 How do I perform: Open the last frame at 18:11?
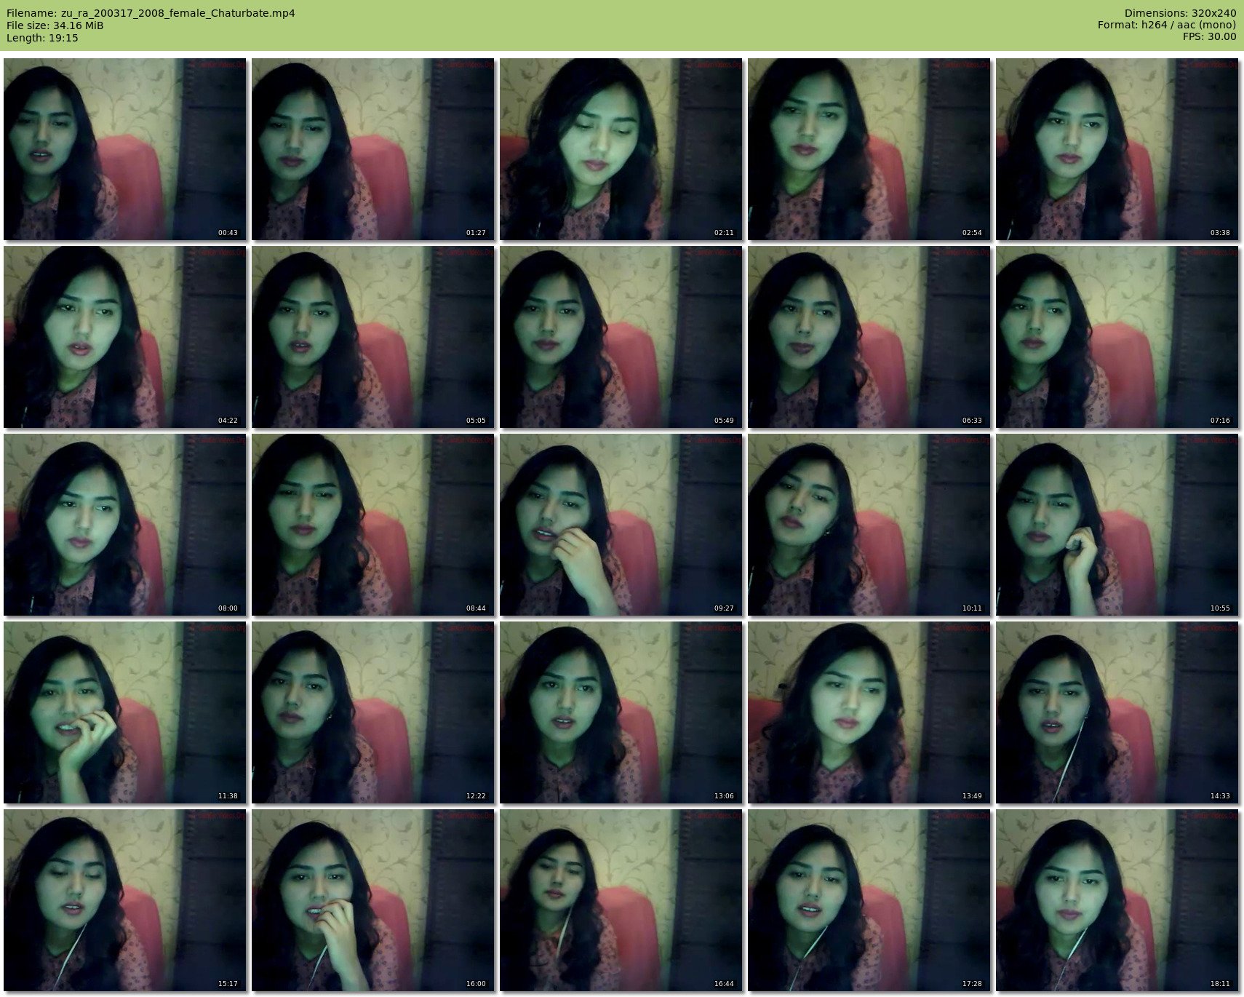(1117, 900)
